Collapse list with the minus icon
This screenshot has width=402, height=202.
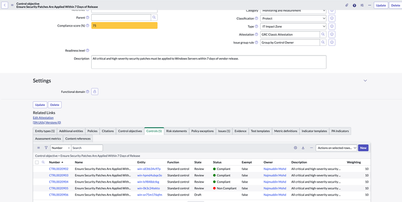pyautogui.click(x=311, y=148)
